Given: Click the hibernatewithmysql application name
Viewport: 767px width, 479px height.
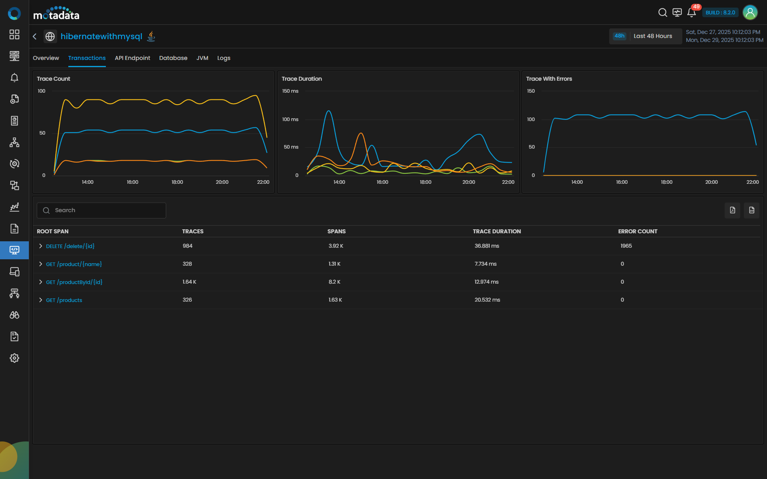Looking at the screenshot, I should click(x=101, y=36).
